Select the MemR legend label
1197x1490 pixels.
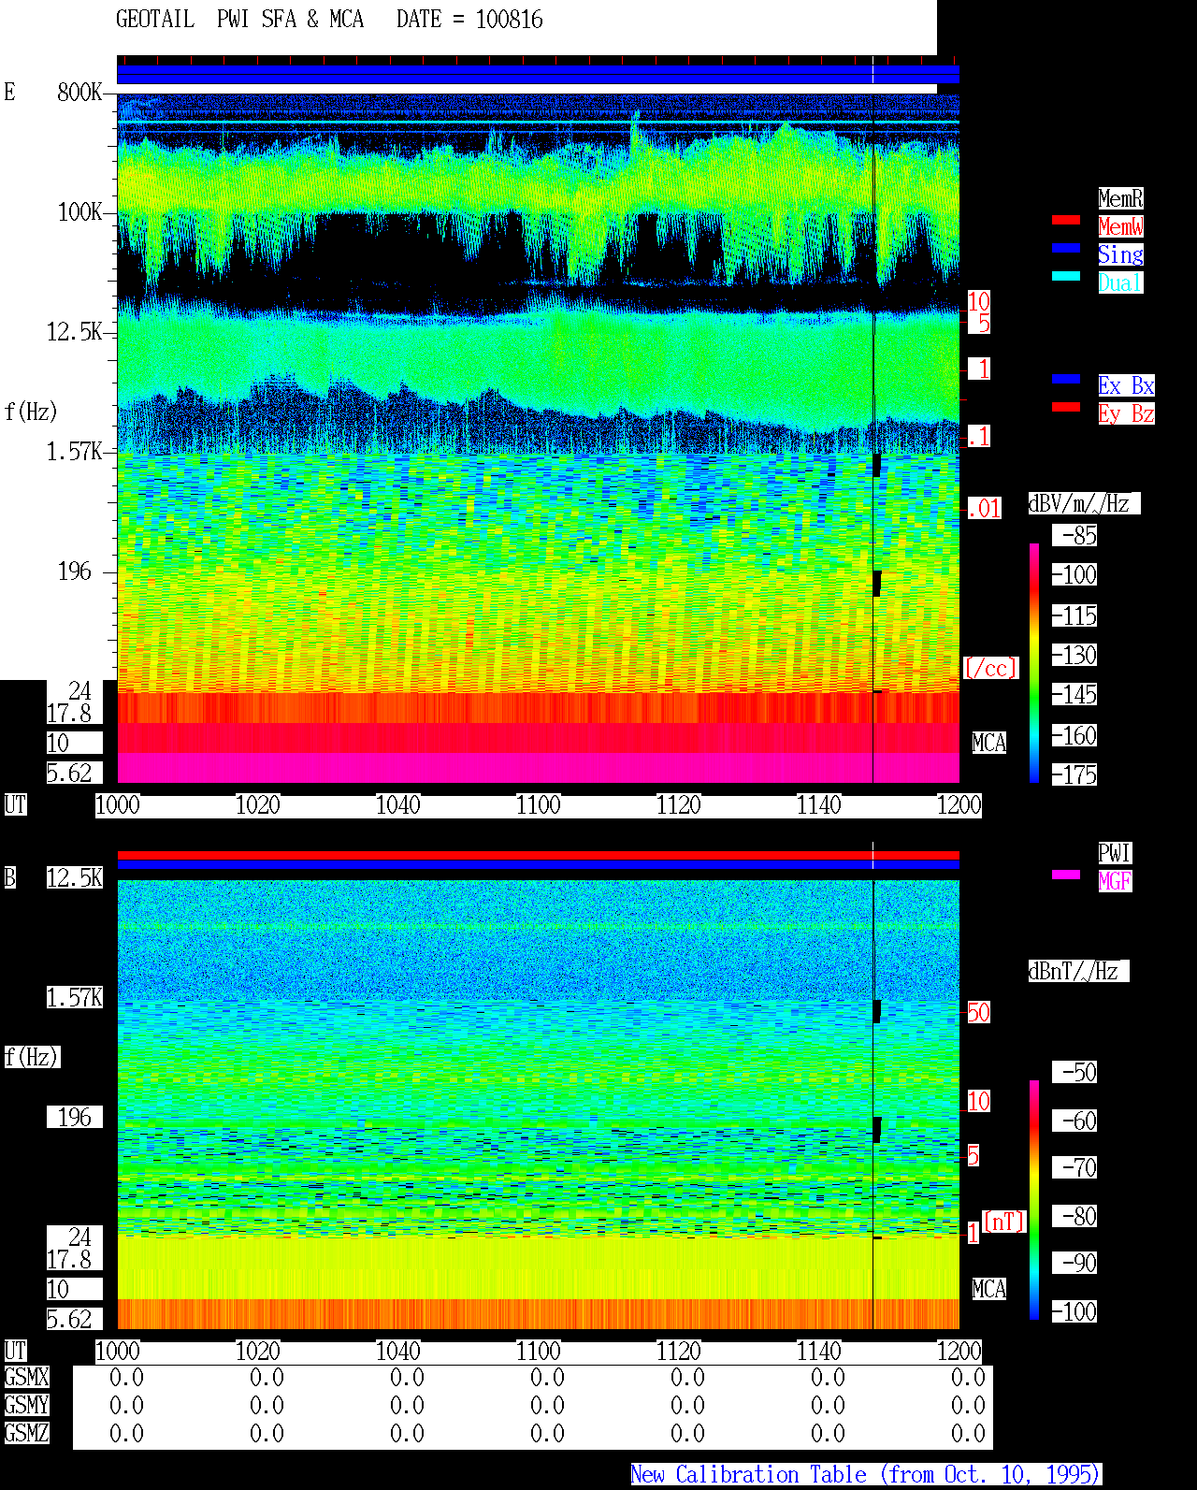coord(1120,198)
